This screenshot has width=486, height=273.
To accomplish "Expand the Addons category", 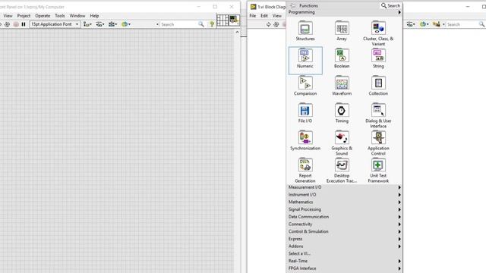I will (344, 246).
